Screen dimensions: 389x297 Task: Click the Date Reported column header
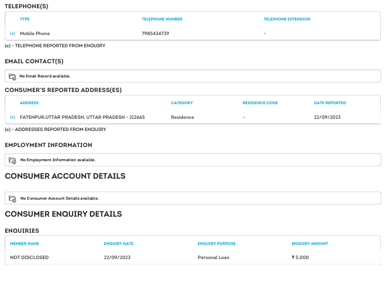coord(330,103)
